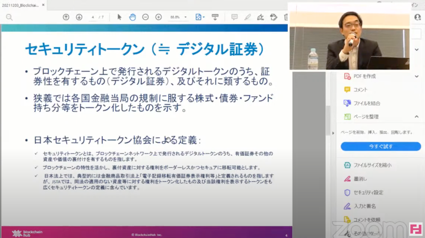Zoom in with the plus button

tap(159, 17)
